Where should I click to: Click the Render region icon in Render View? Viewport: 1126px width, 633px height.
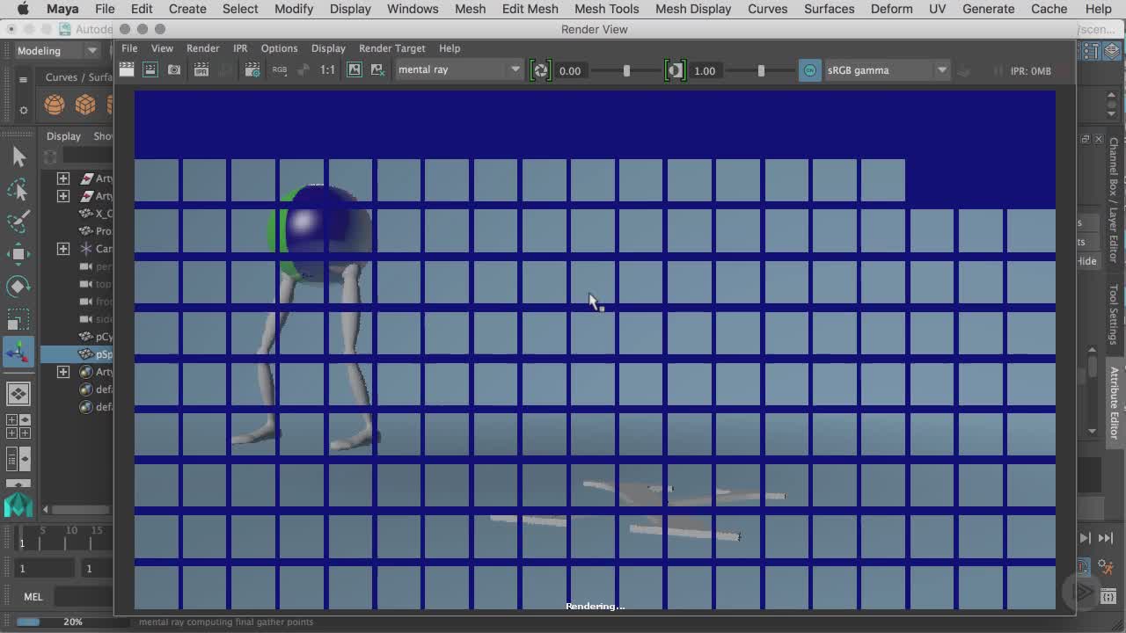pos(150,69)
